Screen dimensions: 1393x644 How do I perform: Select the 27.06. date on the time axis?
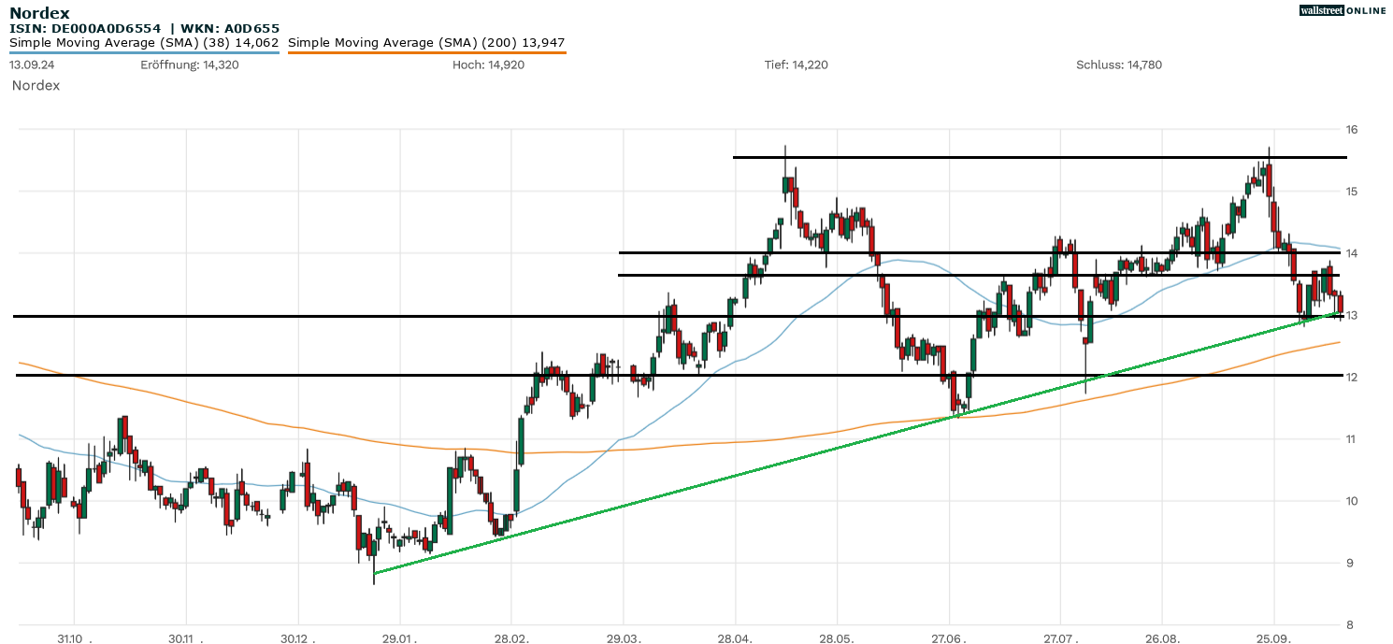(950, 638)
